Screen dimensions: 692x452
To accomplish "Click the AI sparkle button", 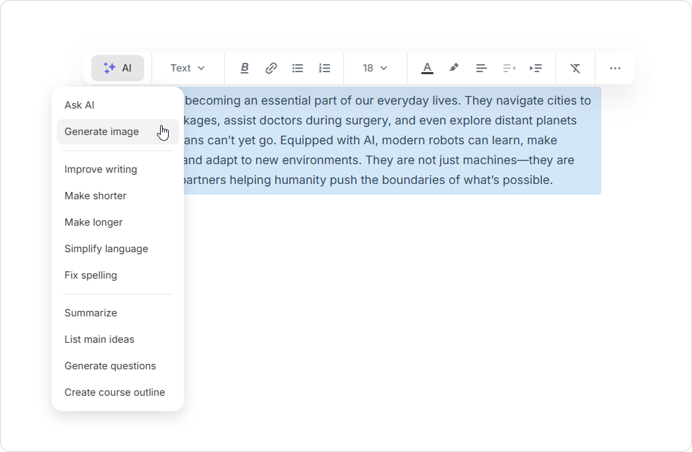I will point(118,68).
